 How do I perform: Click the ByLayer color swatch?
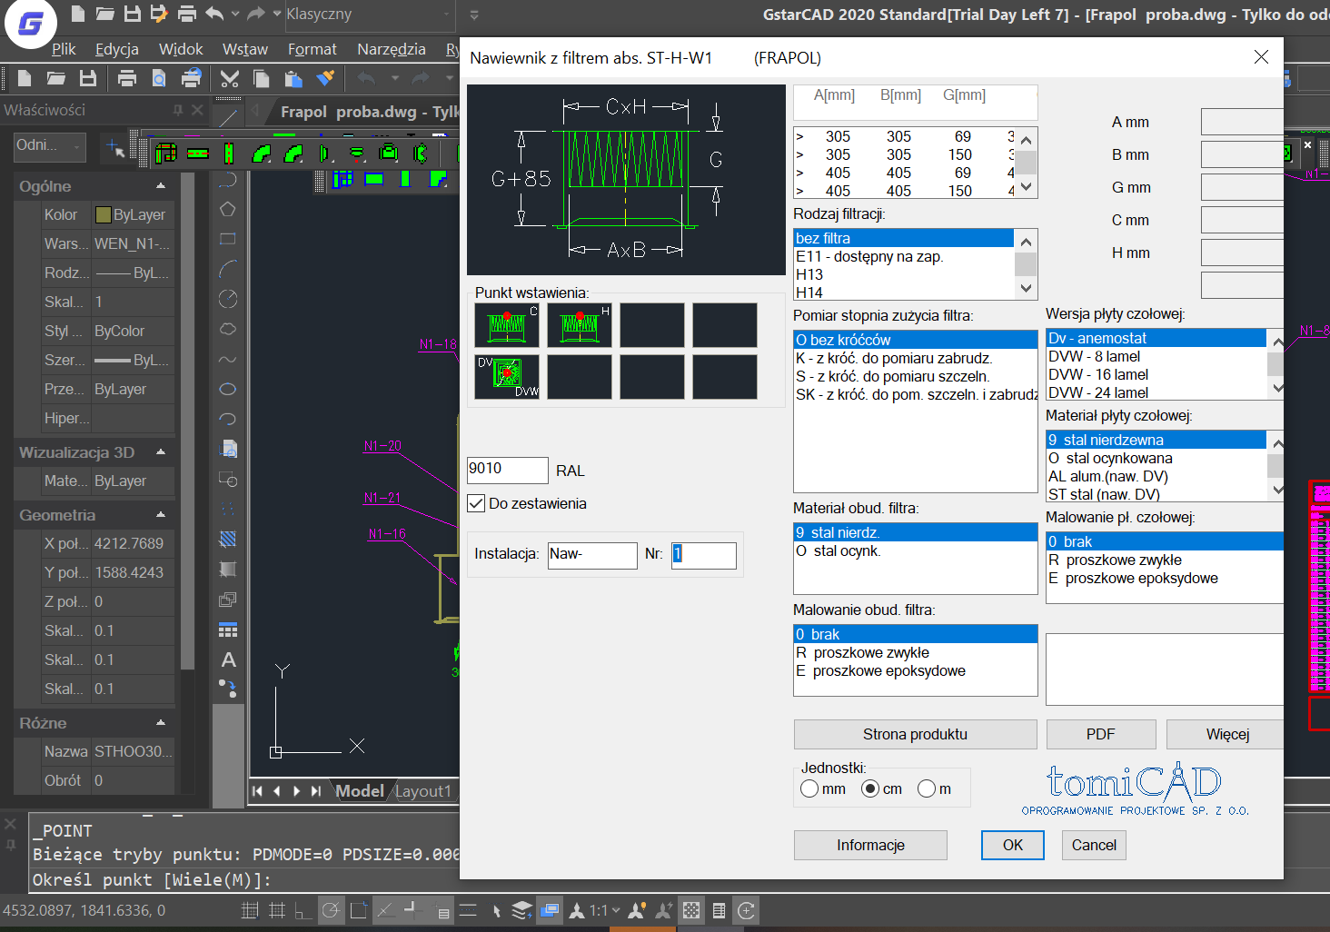(104, 215)
